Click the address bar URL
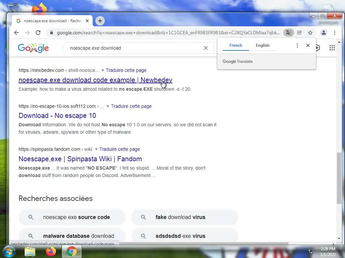Viewport: 345px width, 258px height. pos(168,33)
